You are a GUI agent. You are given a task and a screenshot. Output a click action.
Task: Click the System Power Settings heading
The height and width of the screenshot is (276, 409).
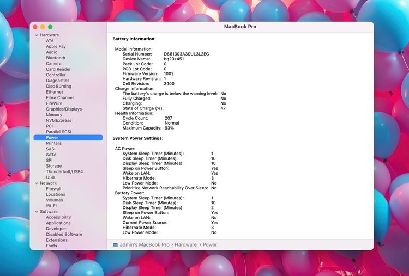pos(138,138)
